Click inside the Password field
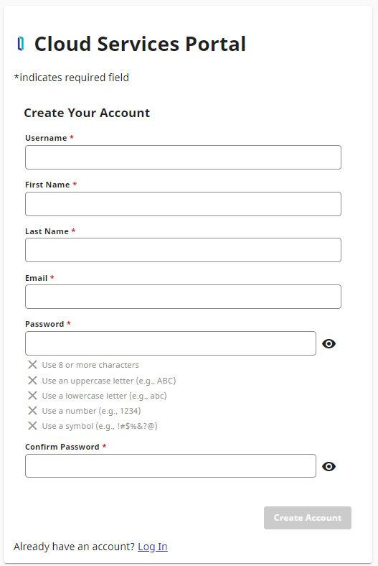The image size is (378, 566). click(x=171, y=343)
